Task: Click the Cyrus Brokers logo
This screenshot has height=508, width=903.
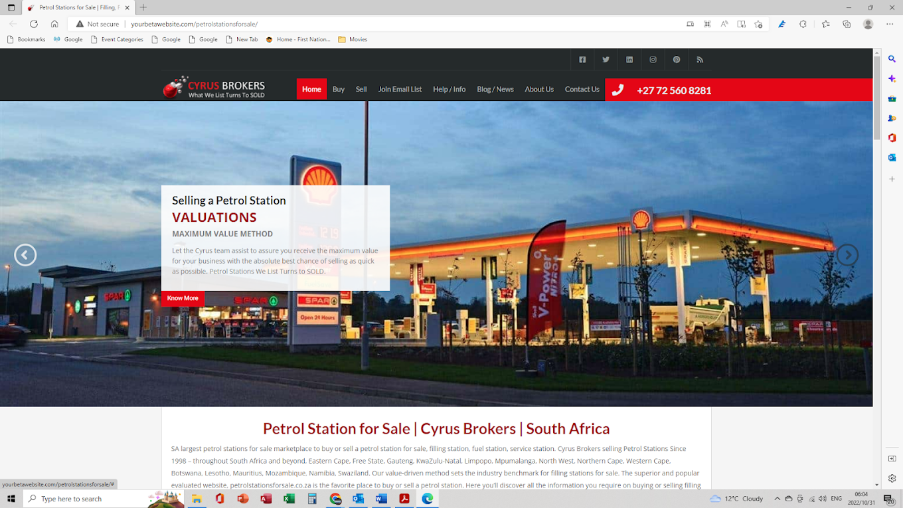Action: point(214,87)
